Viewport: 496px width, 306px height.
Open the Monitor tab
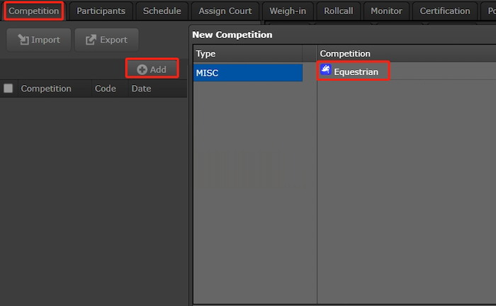pos(386,11)
